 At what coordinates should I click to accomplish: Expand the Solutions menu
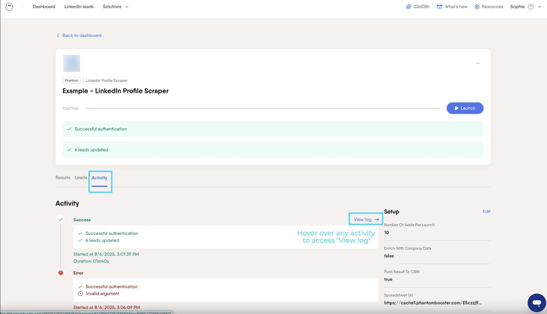115,7
